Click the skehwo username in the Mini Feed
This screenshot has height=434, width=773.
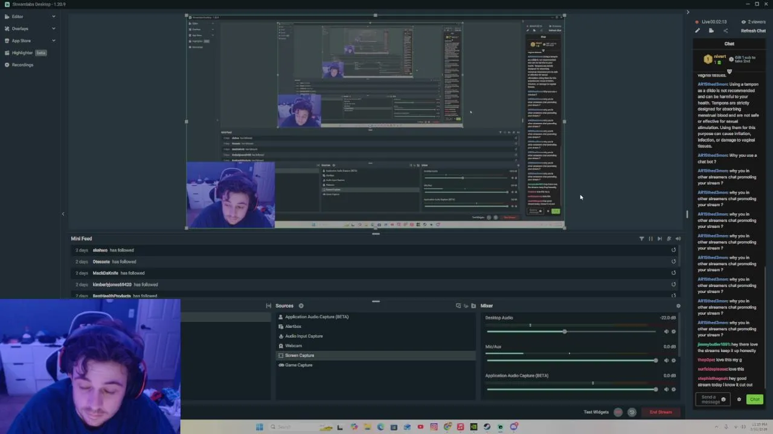100,250
